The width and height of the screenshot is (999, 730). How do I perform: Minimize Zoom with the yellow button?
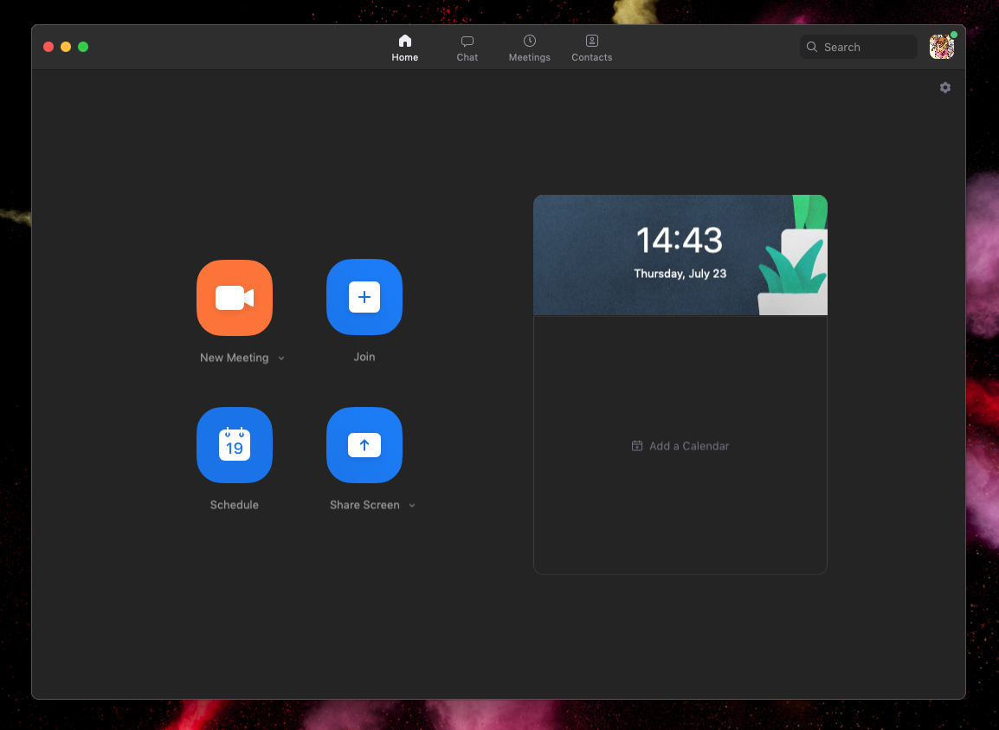[66, 47]
